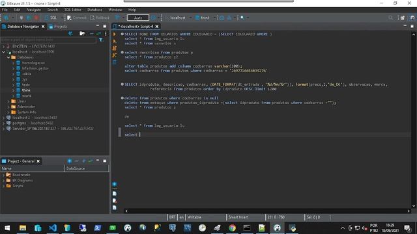Select the System Info folder in tree

pos(27,112)
